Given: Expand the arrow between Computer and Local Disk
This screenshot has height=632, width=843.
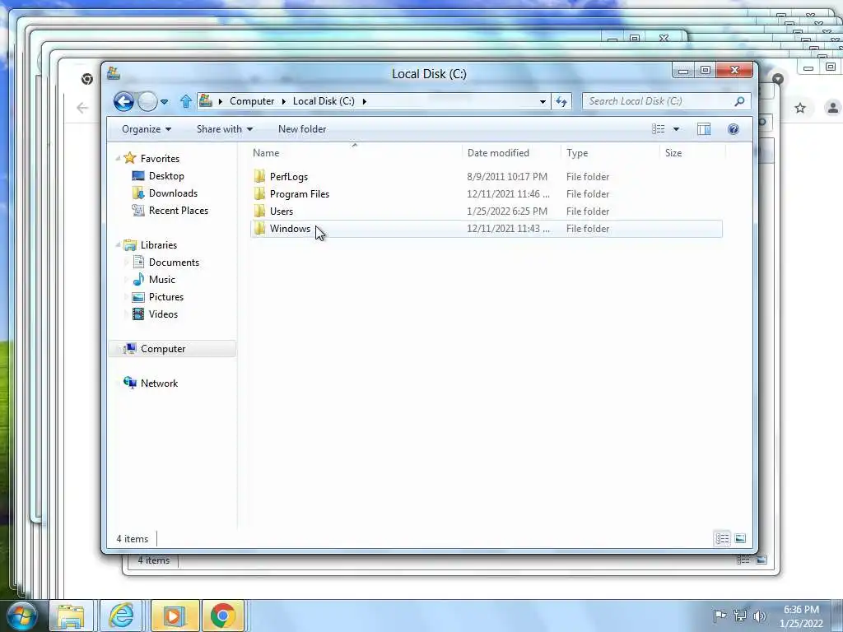Looking at the screenshot, I should point(284,101).
